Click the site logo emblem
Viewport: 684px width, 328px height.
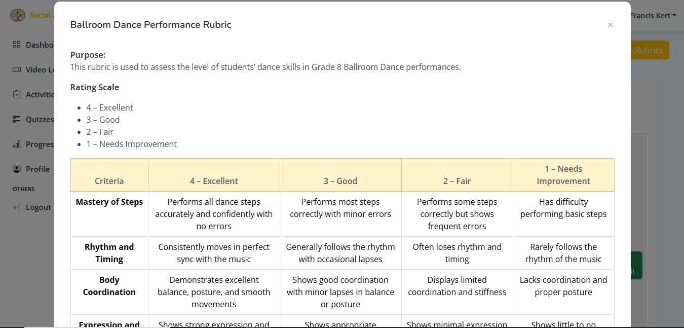coord(18,15)
